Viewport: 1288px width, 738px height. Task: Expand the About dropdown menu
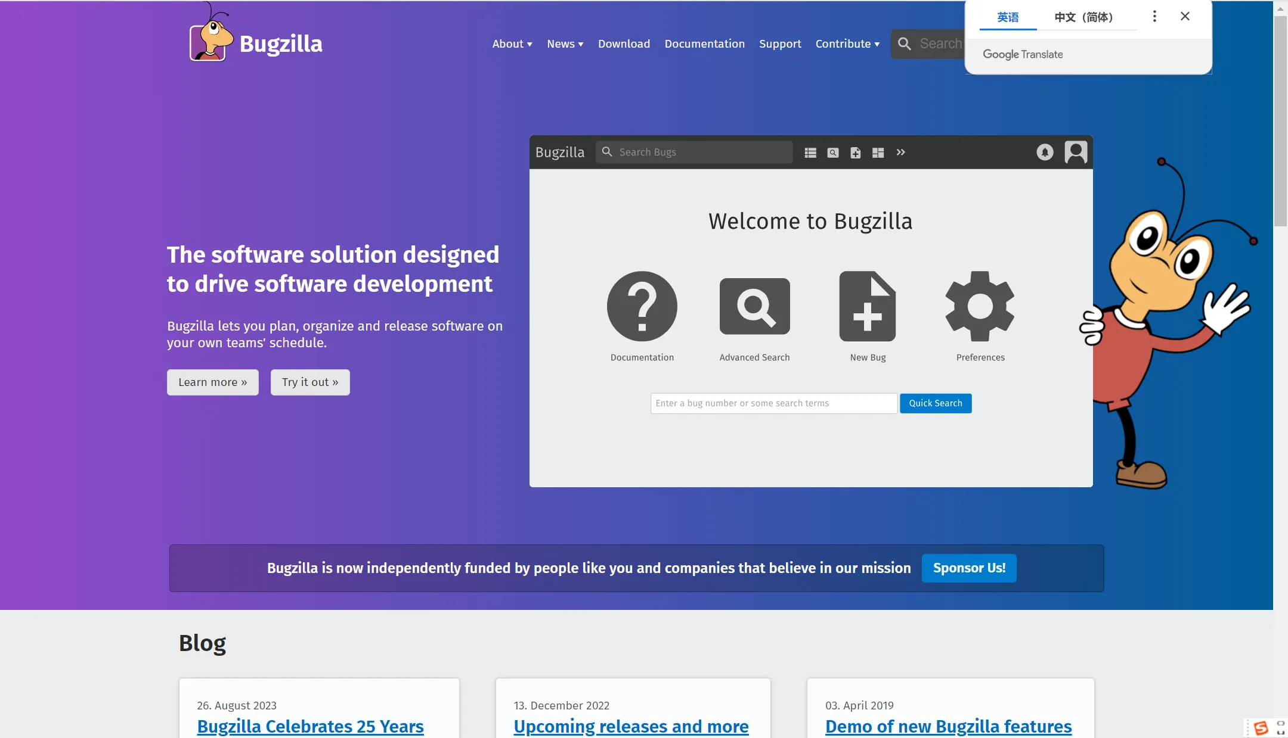pos(513,43)
